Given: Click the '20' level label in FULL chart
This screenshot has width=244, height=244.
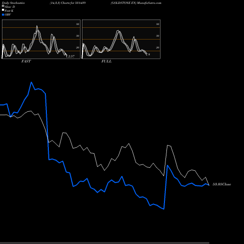Looking at the screenshot, I should (158, 48).
